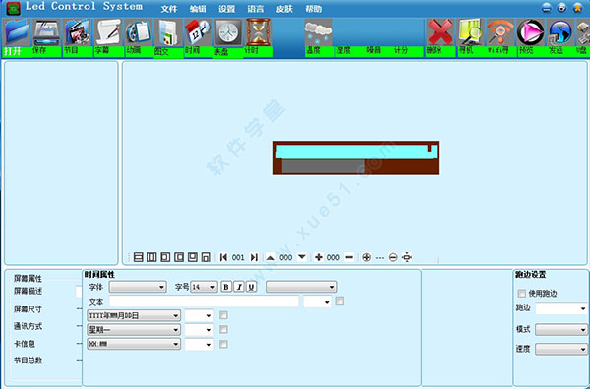Toggle Underline text button
The image size is (590, 389).
tap(252, 287)
